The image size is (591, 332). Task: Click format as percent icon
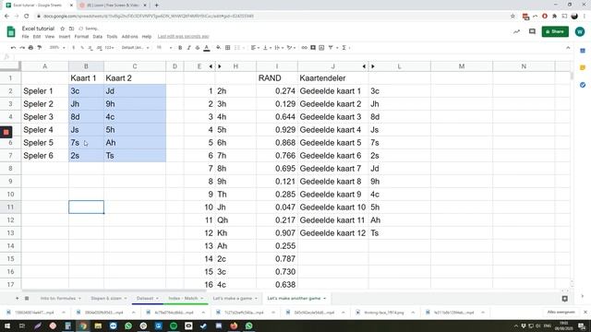click(82, 48)
